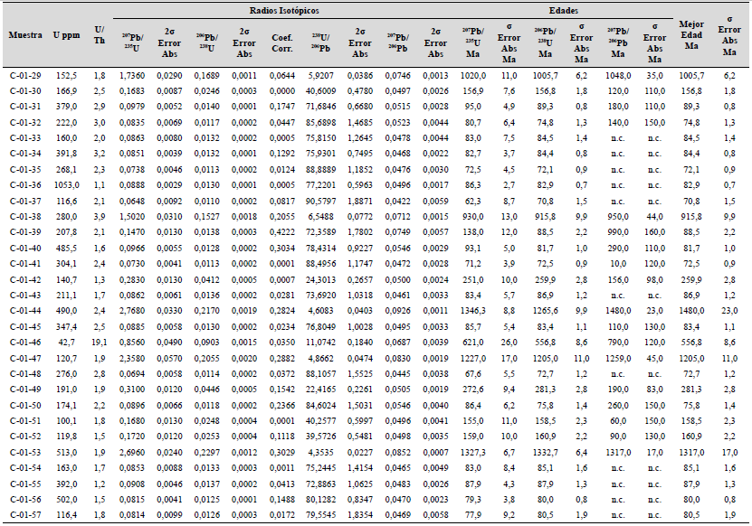Click the last sample label C-01-57
Screen dimensions: 752x526
tap(24, 514)
